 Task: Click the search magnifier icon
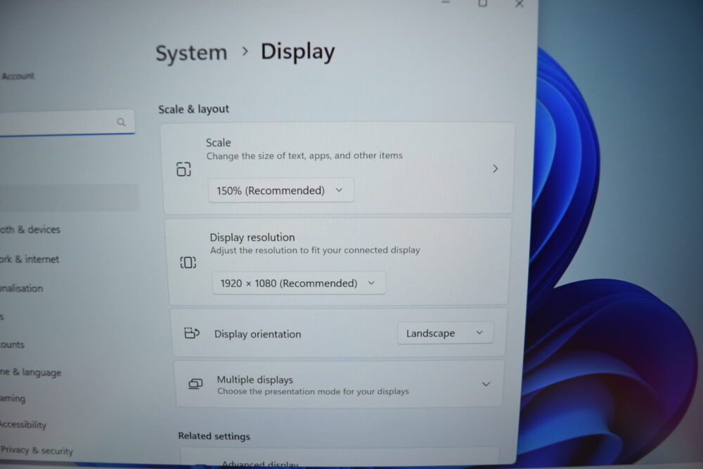point(121,122)
